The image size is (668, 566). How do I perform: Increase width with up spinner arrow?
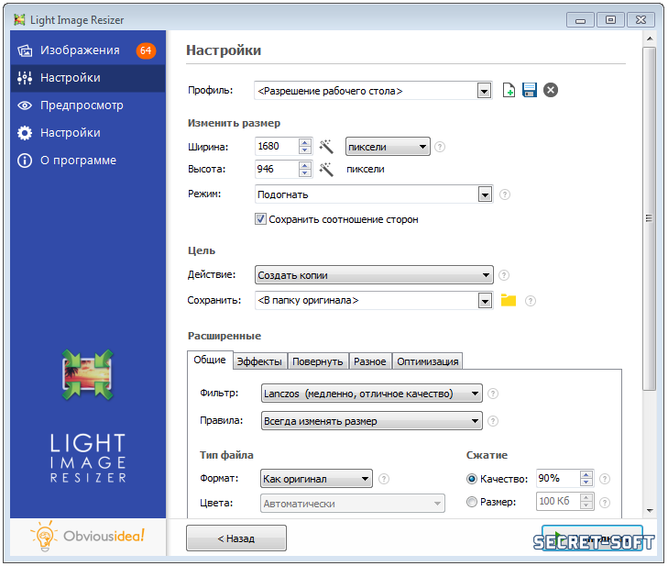tap(304, 142)
